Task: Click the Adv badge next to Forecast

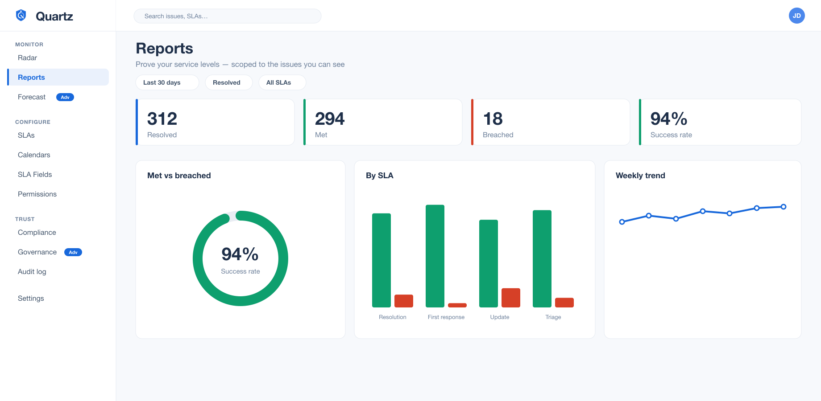Action: [x=65, y=97]
